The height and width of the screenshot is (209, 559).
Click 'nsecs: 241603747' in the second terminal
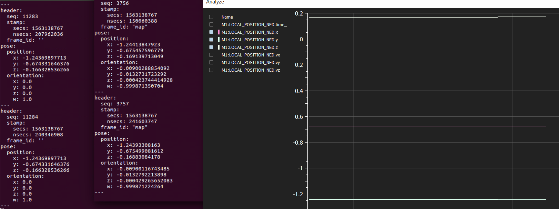(x=132, y=122)
